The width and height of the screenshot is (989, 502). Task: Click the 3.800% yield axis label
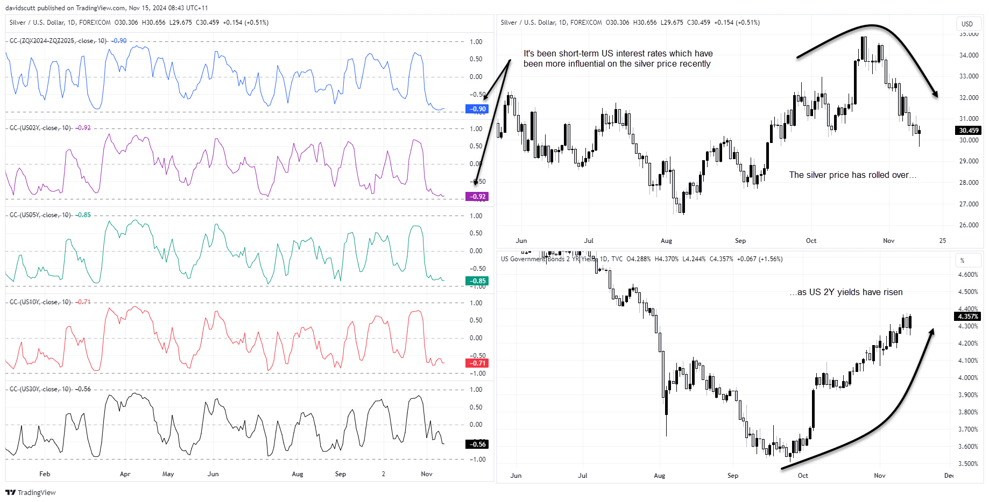click(968, 412)
